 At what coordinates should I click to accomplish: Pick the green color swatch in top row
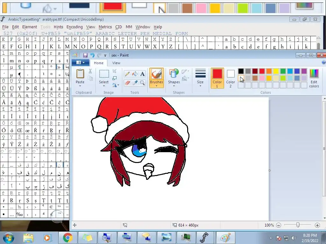[283, 71]
